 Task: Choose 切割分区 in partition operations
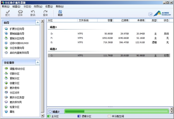pyautogui.click(x=14, y=74)
